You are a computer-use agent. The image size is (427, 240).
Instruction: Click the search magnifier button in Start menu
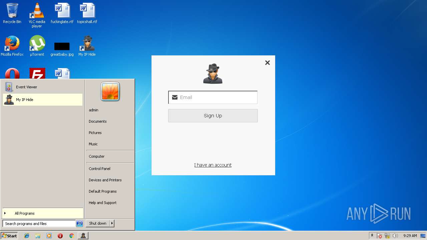point(79,224)
